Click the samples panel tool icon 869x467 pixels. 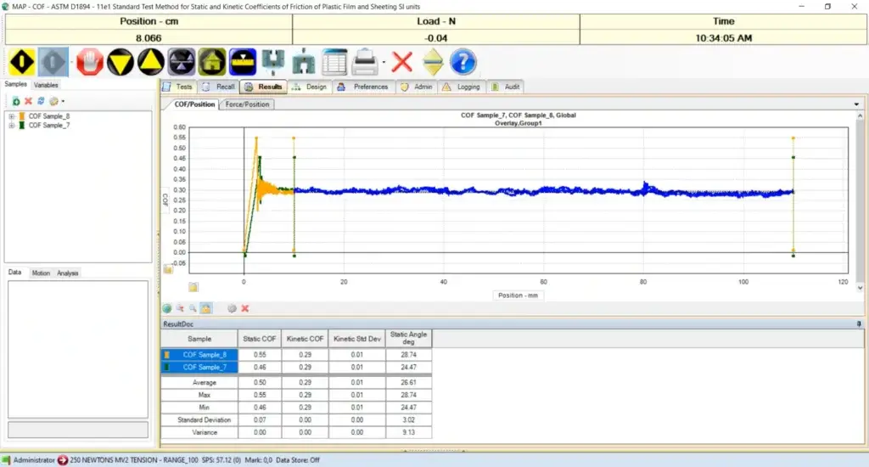pos(53,101)
